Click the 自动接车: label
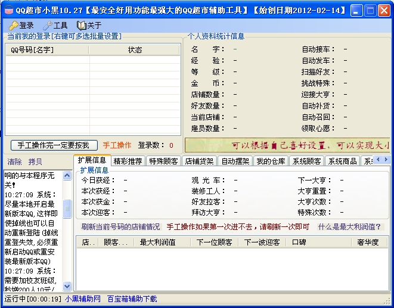 coord(318,49)
